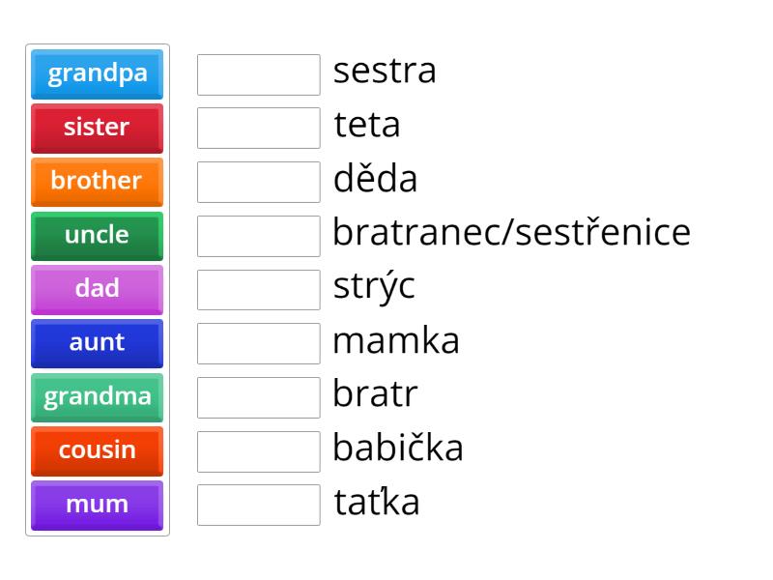The width and height of the screenshot is (773, 580).
Task: Click the dark blue aunt tile
Action: (x=98, y=343)
